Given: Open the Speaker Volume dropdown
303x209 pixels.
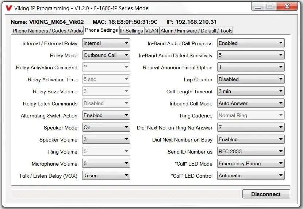Looking at the screenshot, I should pyautogui.click(x=106, y=139).
